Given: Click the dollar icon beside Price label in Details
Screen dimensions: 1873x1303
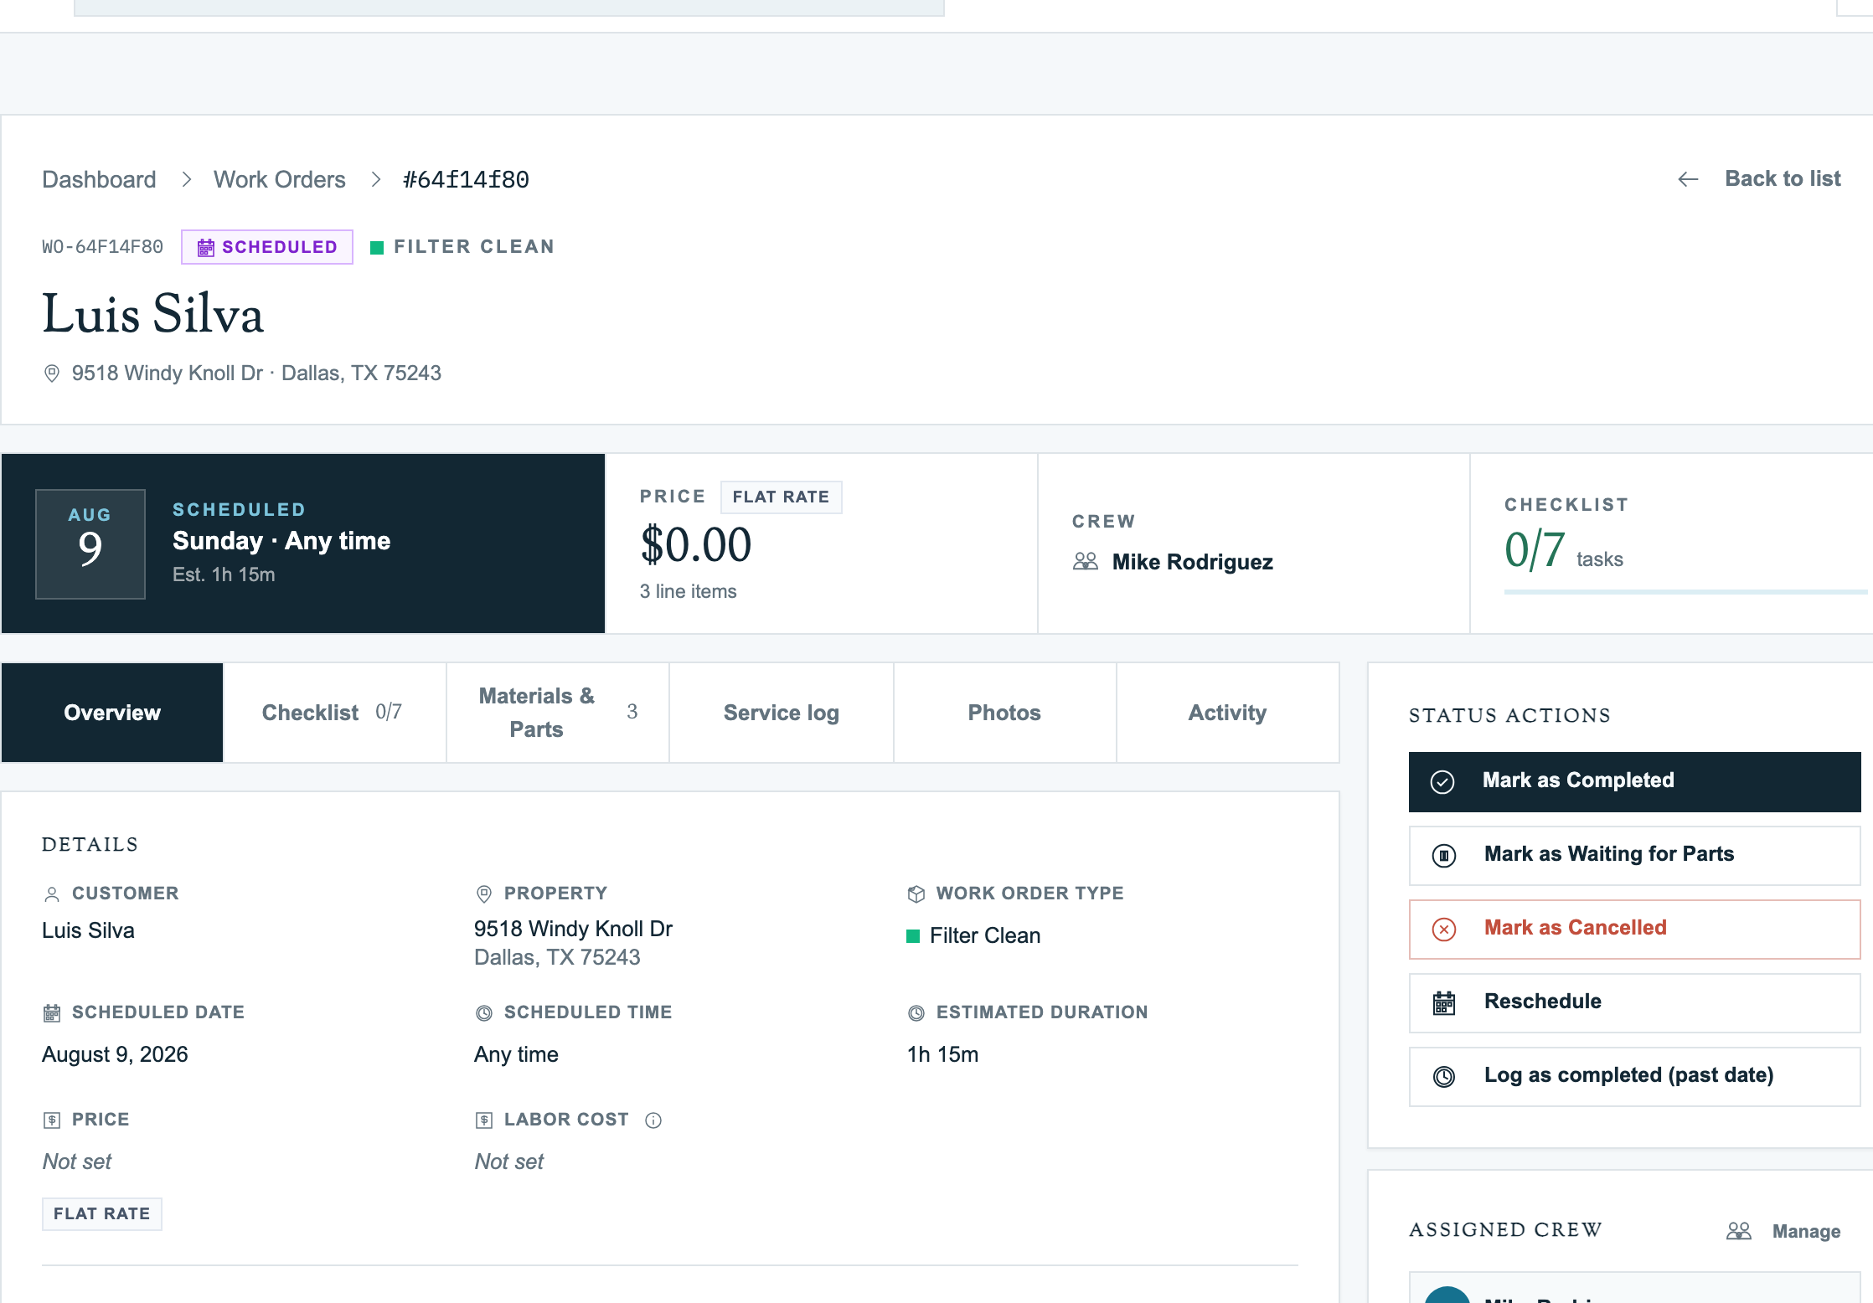Looking at the screenshot, I should [52, 1120].
